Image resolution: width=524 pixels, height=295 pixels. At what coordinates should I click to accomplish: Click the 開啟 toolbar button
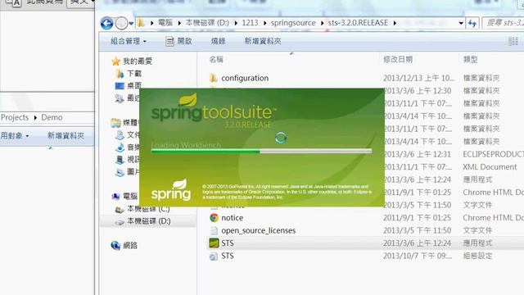(178, 41)
